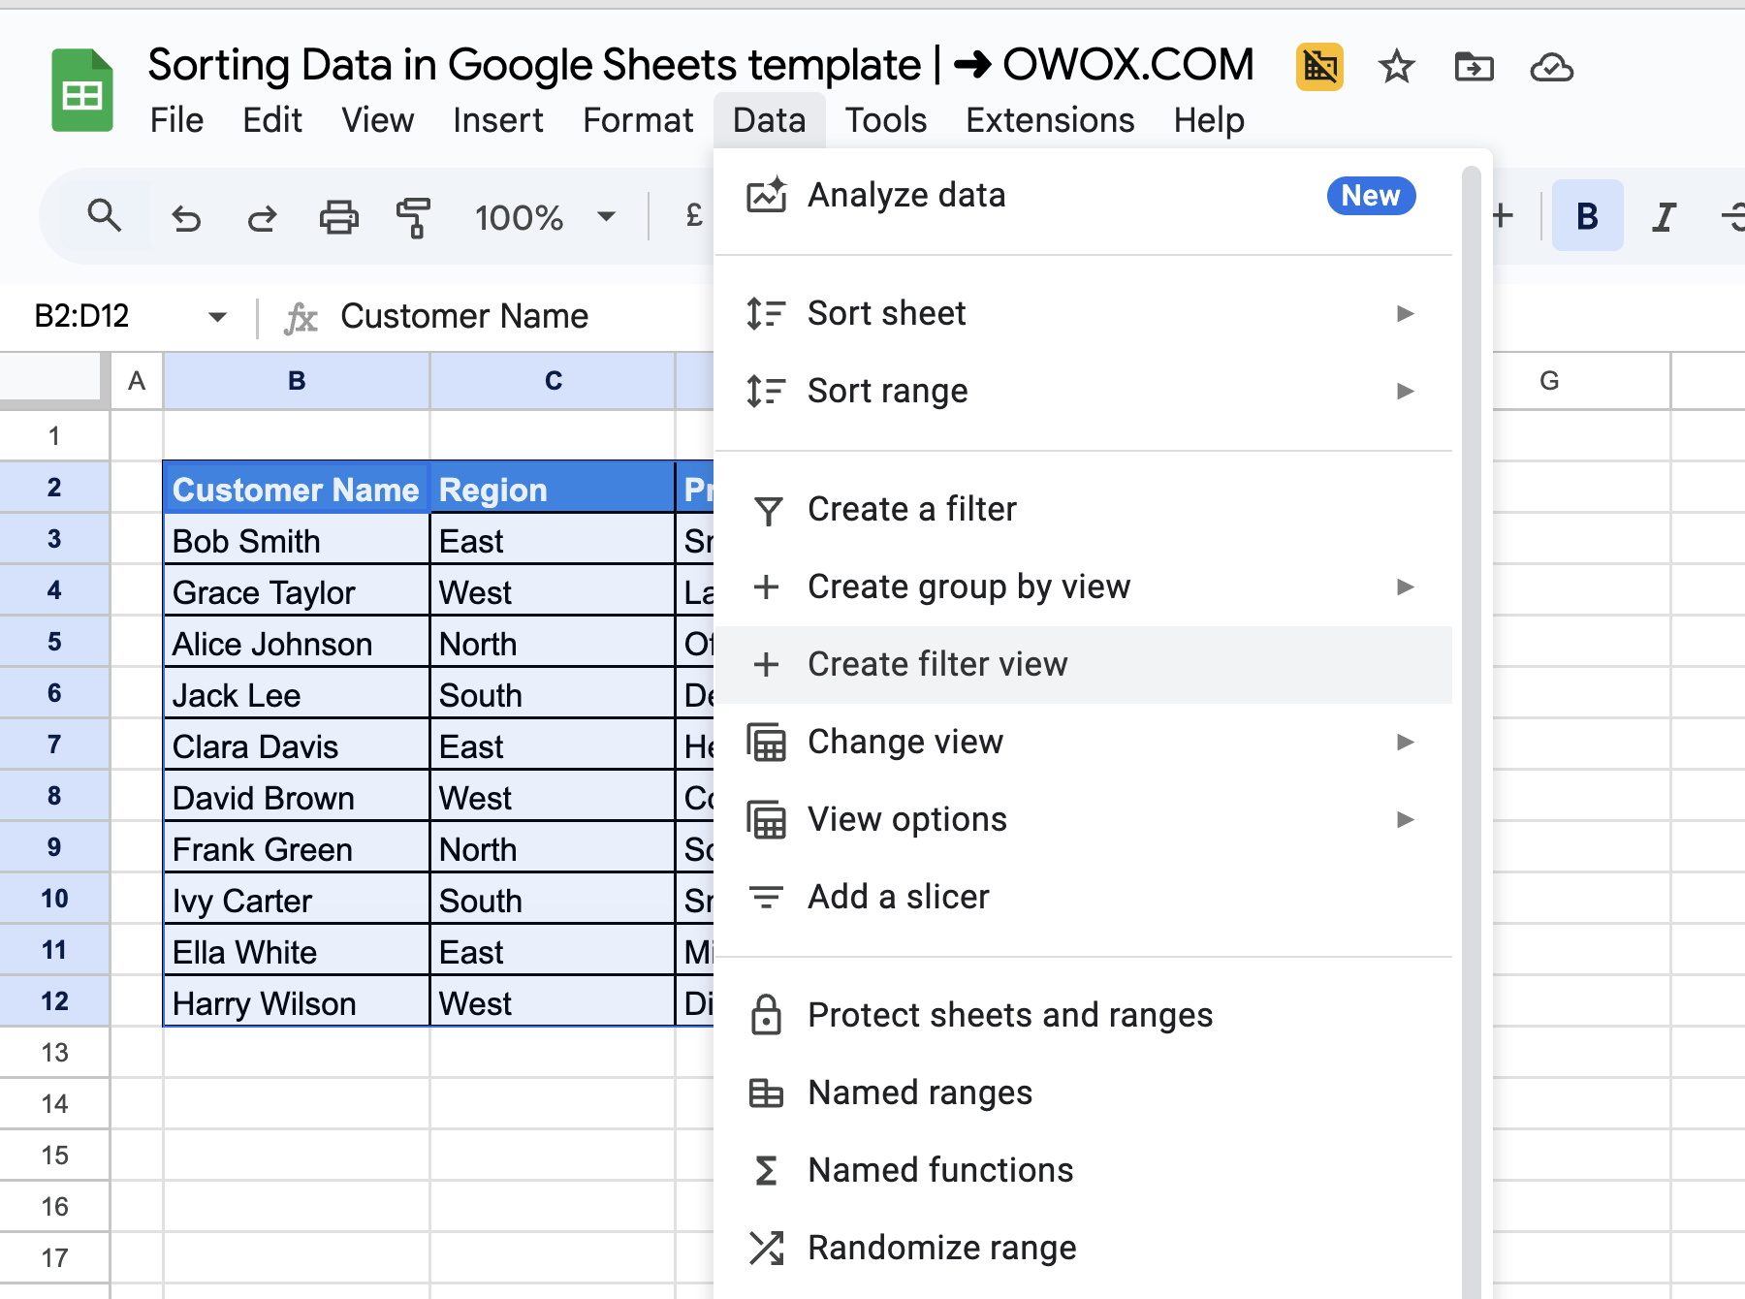The width and height of the screenshot is (1745, 1299).
Task: Star this spreadsheet
Action: pyautogui.click(x=1396, y=67)
